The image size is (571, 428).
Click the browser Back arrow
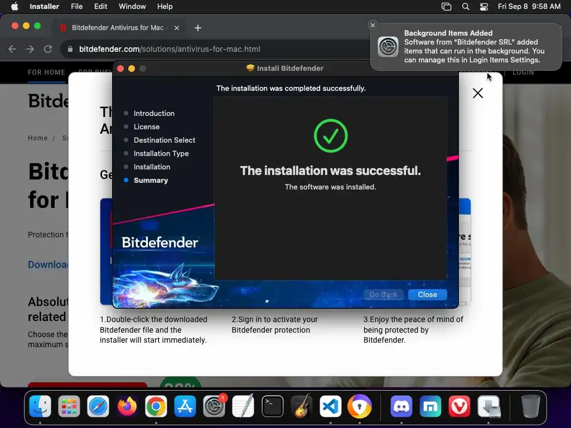click(12, 49)
